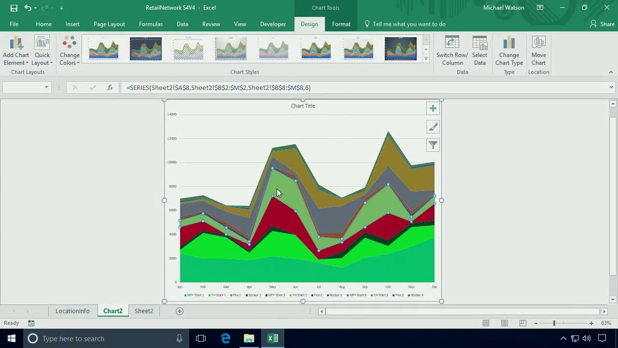618x348 pixels.
Task: Select the Page Layout view icon in status bar
Action: click(x=504, y=323)
